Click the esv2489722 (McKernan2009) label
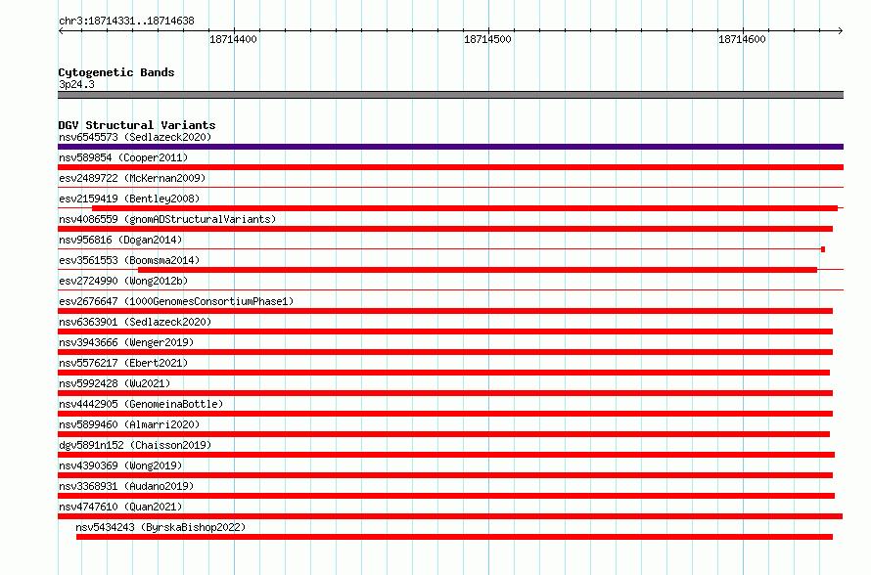 coord(132,178)
